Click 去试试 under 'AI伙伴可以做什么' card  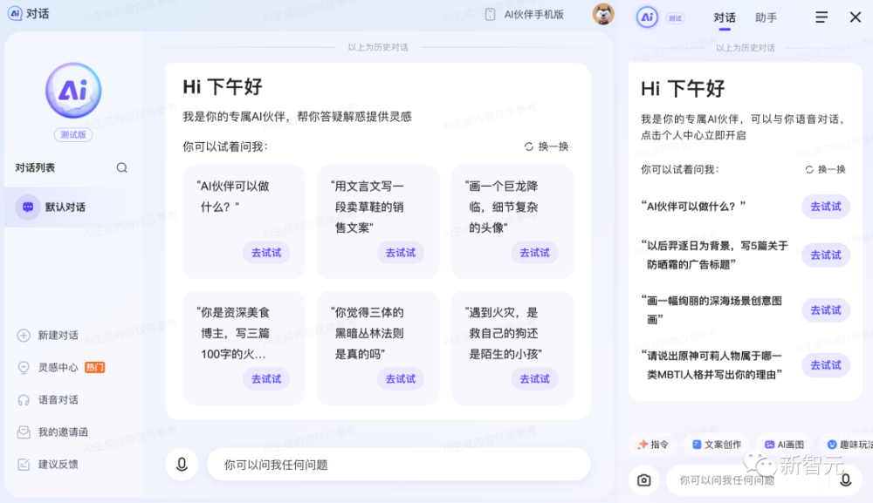[x=266, y=253]
